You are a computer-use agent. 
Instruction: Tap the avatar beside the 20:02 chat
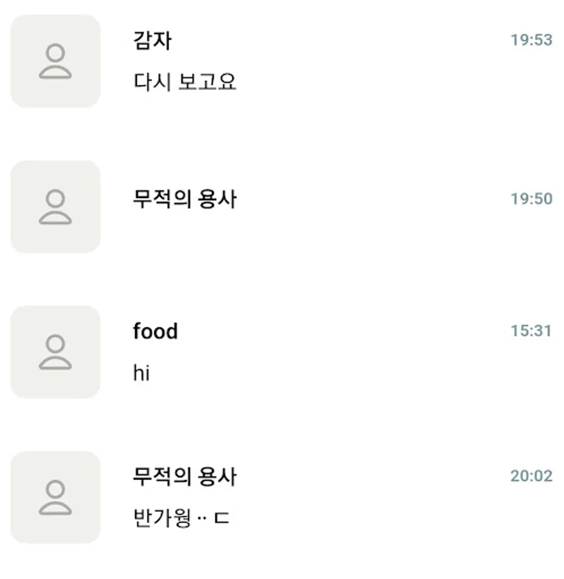[55, 497]
